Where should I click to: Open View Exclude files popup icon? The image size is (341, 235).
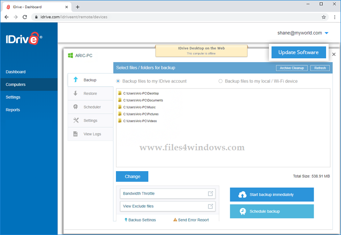point(210,206)
